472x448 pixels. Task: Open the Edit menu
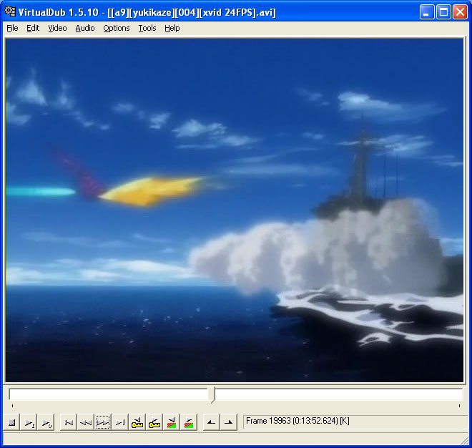click(x=33, y=28)
